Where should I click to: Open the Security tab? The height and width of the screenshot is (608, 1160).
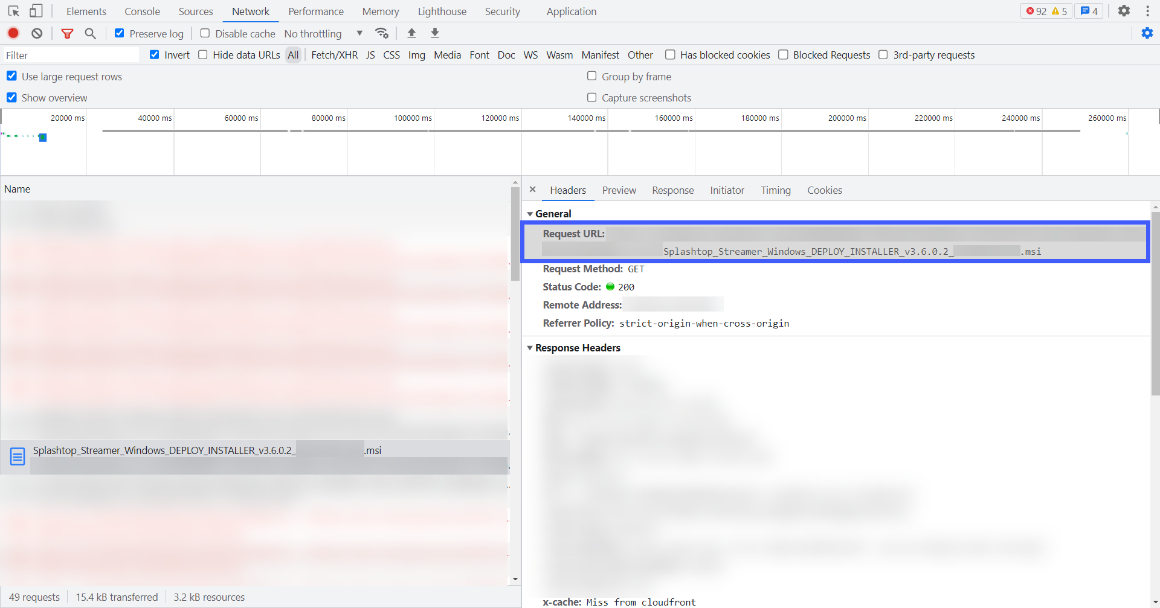[503, 11]
